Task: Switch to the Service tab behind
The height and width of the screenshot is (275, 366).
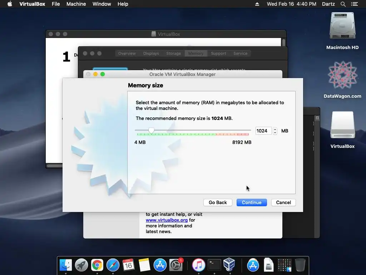Action: (x=240, y=53)
